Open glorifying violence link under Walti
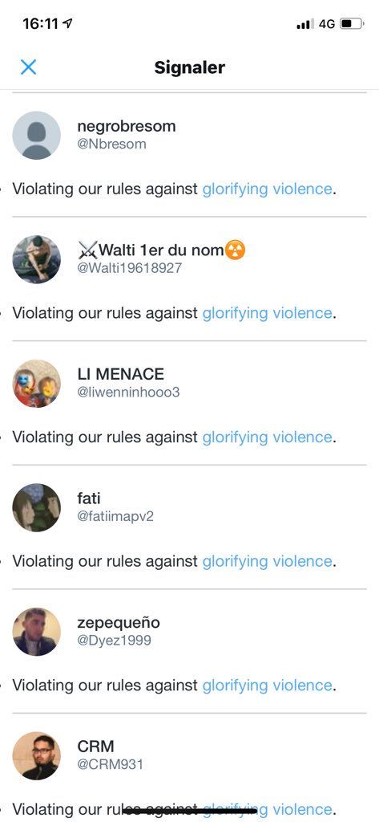The width and height of the screenshot is (379, 822). pos(267,313)
